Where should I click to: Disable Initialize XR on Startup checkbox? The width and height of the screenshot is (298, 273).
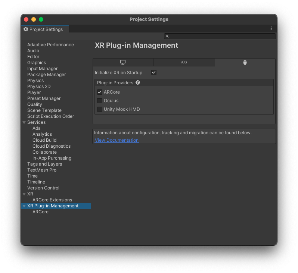coord(154,72)
